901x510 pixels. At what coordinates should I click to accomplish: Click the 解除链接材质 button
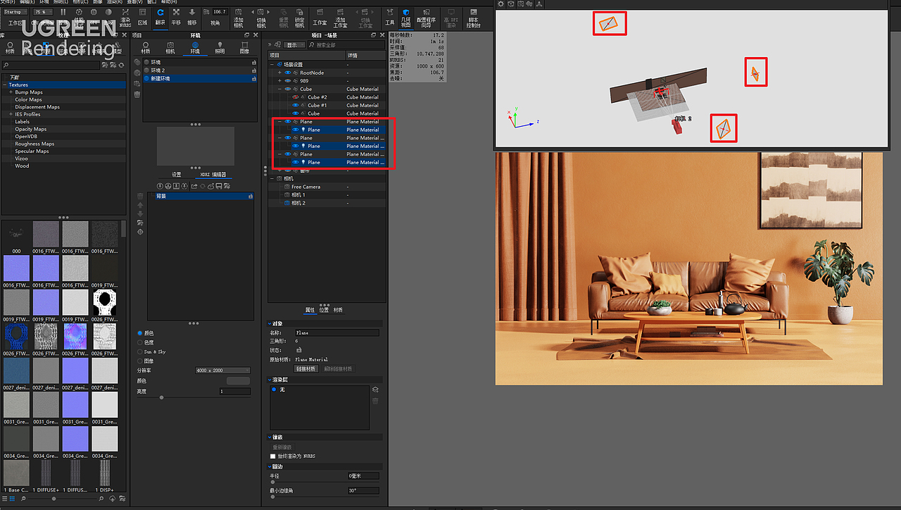tap(338, 368)
